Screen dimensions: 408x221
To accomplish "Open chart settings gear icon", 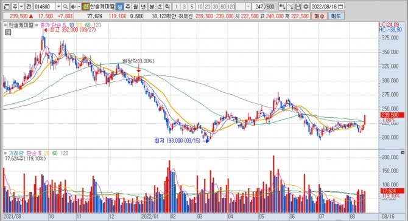I will point(306,7).
